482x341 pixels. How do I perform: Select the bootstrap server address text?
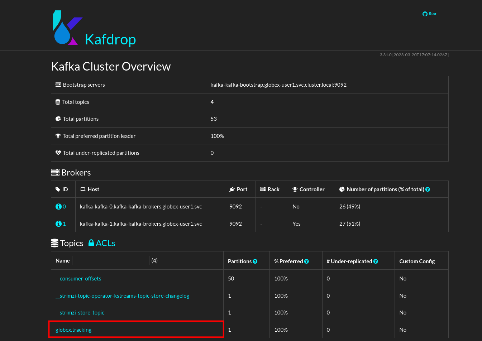[278, 85]
